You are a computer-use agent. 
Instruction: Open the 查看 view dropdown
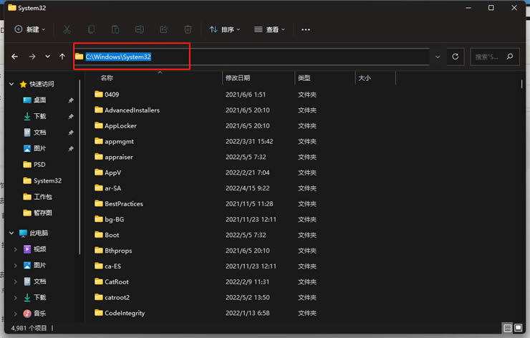269,30
